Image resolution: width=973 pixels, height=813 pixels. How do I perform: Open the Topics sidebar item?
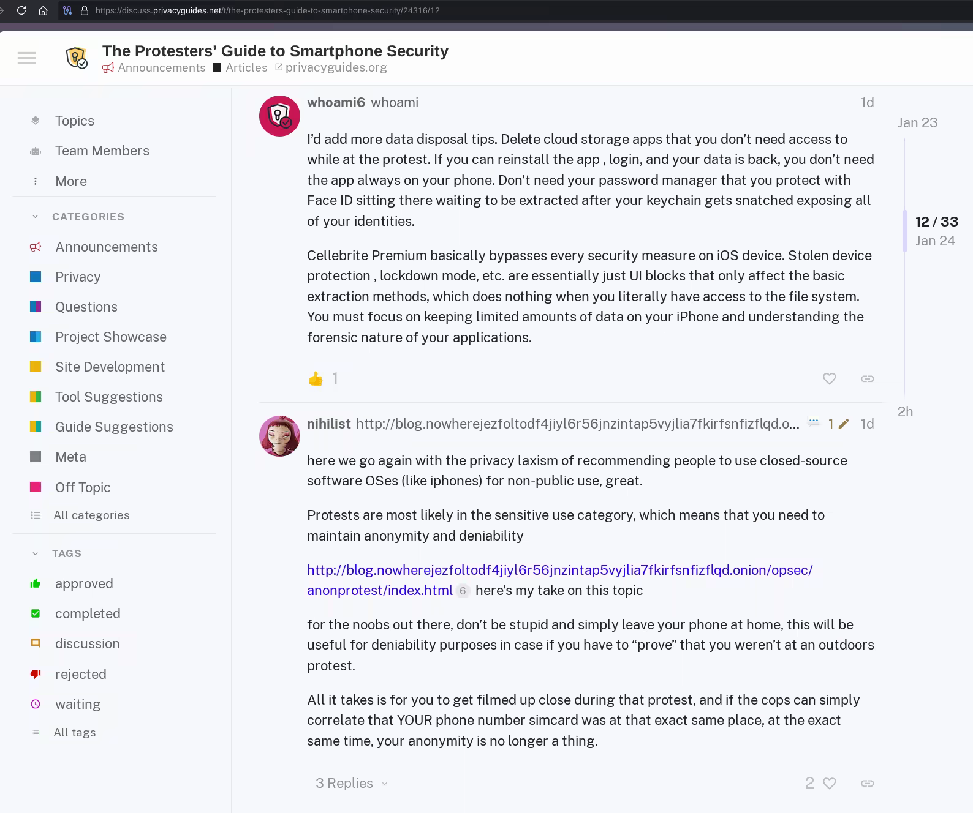point(74,121)
